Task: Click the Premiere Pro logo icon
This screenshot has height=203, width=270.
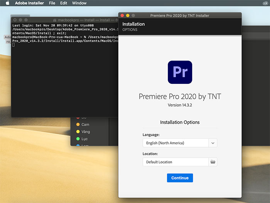Action: click(180, 72)
